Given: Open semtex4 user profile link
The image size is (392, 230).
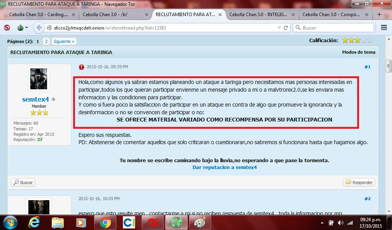Looking at the screenshot, I should [x=36, y=99].
